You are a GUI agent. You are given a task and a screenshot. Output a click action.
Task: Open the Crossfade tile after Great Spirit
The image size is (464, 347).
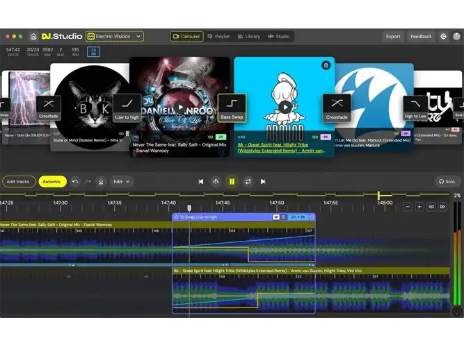(337, 108)
